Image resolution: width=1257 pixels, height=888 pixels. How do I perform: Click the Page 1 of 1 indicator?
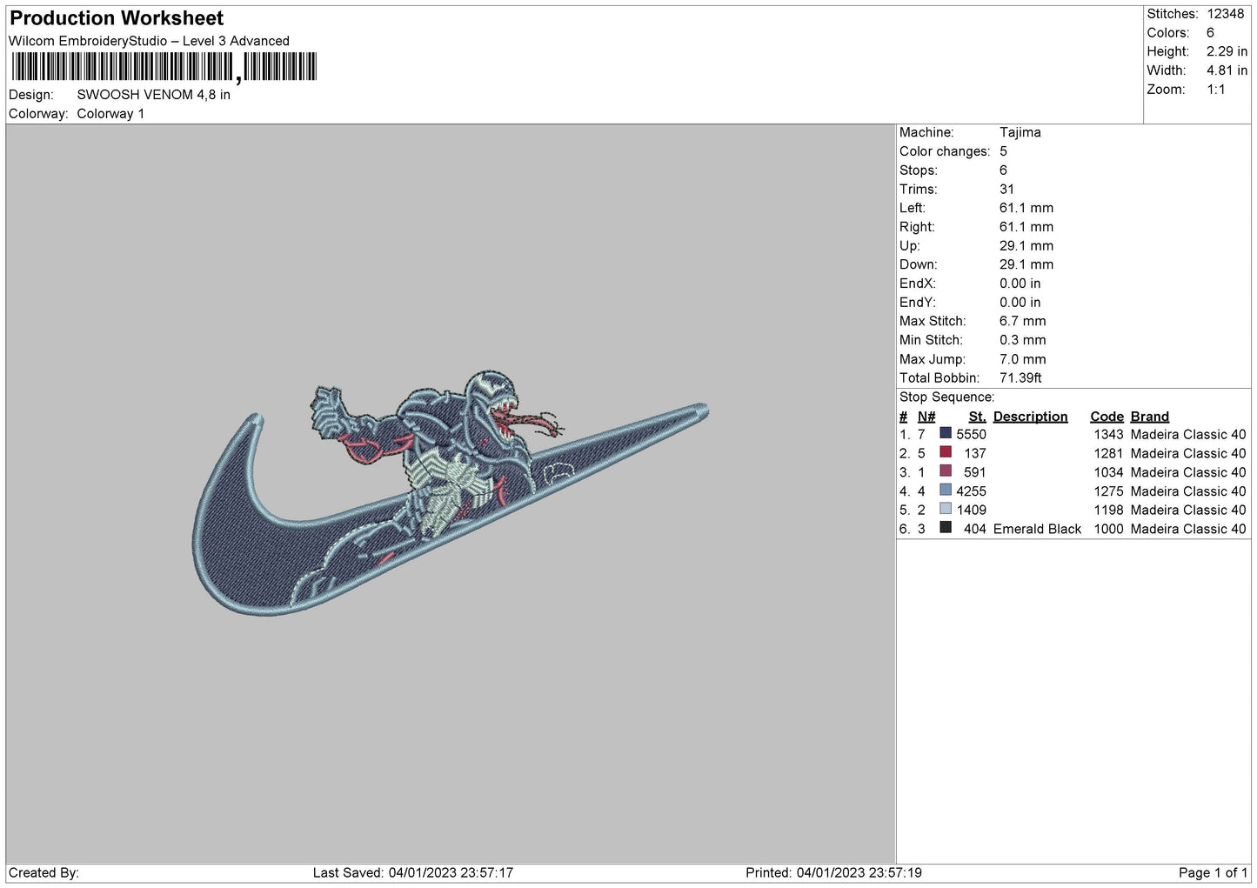point(1213,872)
